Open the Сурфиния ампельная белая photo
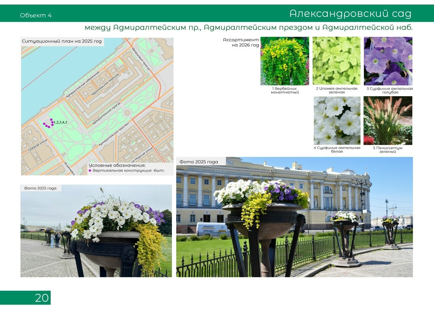Viewport: 434px width, 309px height. coord(337,121)
